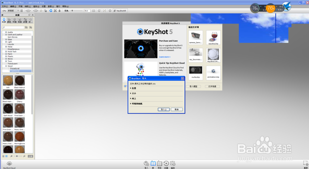This screenshot has width=309, height=169.
Task: Switch library thumbnails to grid view
Action: pos(6,156)
